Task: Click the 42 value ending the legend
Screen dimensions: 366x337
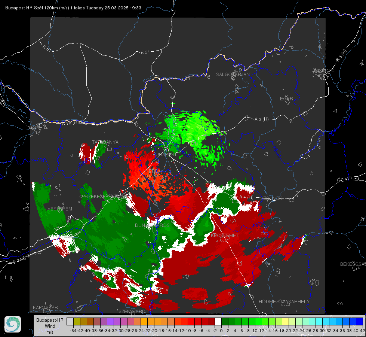Action: [363, 331]
